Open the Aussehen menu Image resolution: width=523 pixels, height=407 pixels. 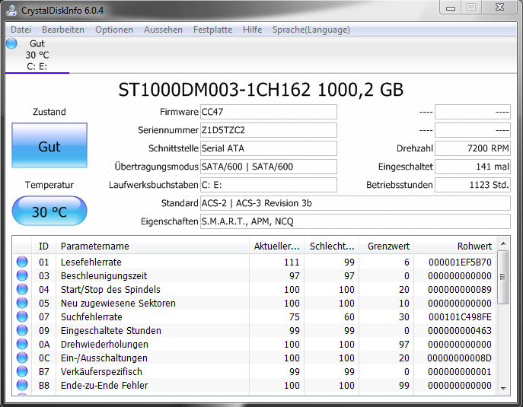[163, 30]
